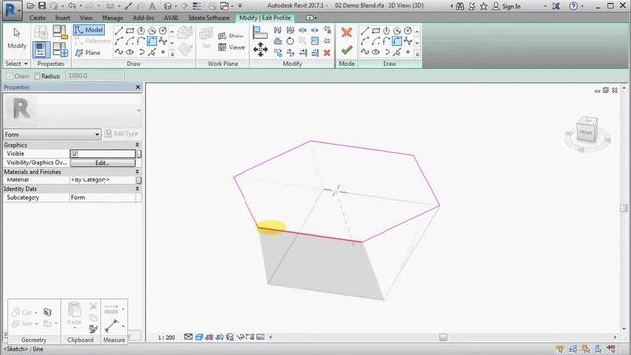Click the associate parameter button beside Material
This screenshot has height=355, width=631.
pyautogui.click(x=139, y=180)
